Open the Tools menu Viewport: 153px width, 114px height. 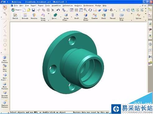pyautogui.click(x=48, y=6)
